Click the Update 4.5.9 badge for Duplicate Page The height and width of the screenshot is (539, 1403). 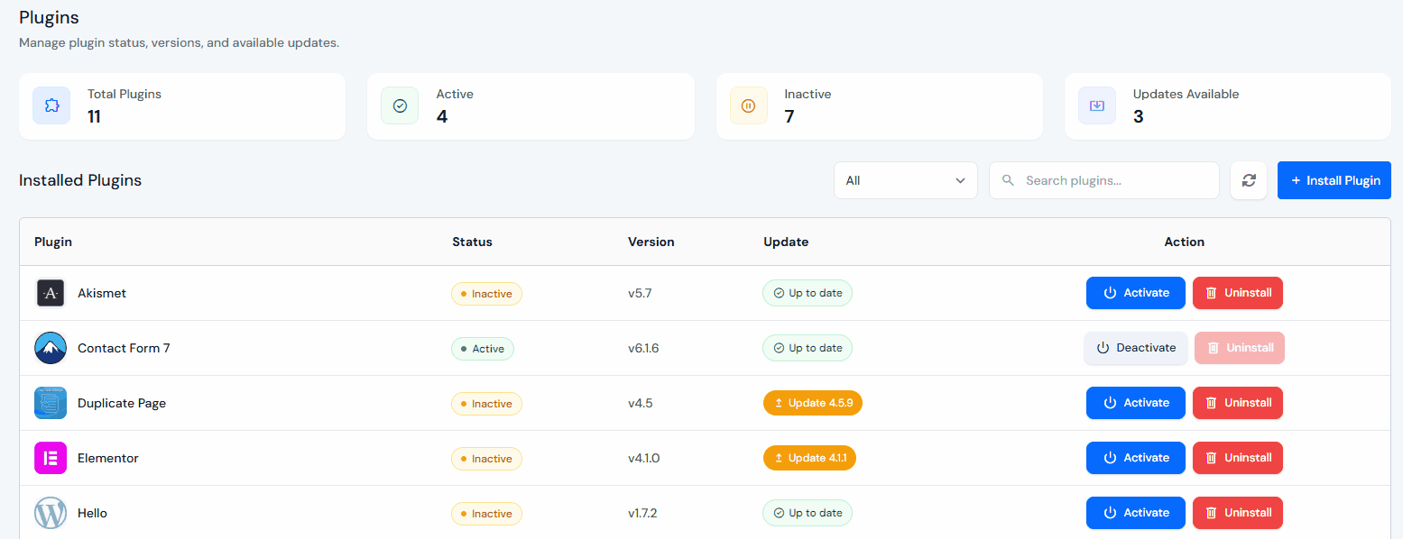click(813, 403)
